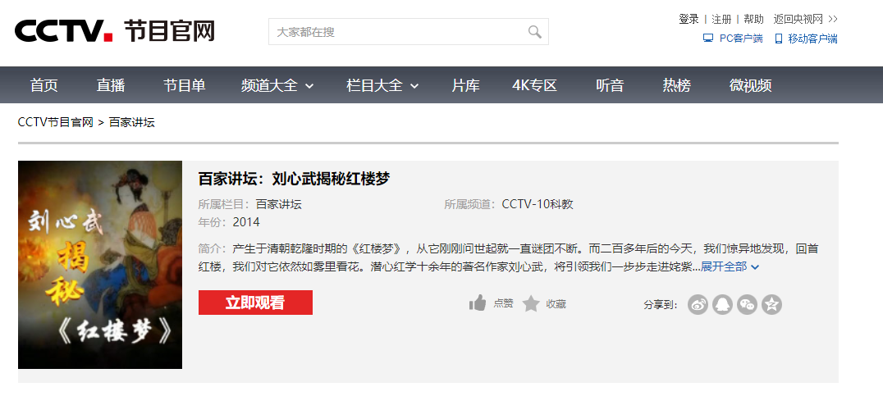Click the star 收藏 icon
Image resolution: width=883 pixels, height=405 pixels.
pyautogui.click(x=530, y=303)
